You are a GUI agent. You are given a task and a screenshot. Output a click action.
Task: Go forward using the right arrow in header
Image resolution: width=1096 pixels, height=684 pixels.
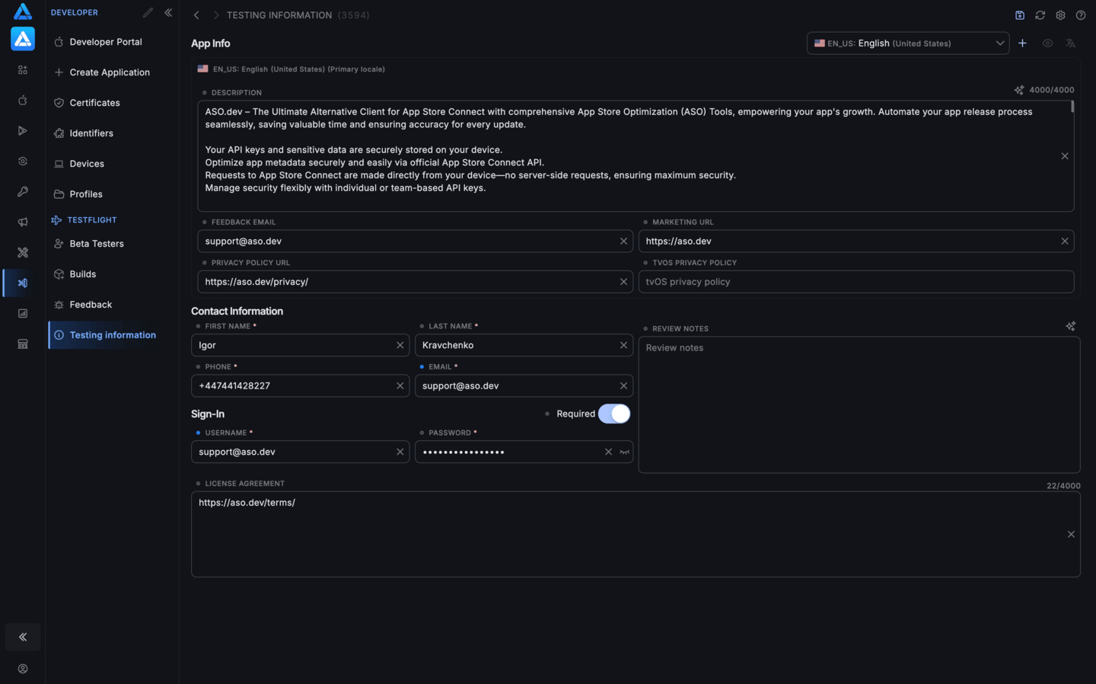click(x=216, y=15)
